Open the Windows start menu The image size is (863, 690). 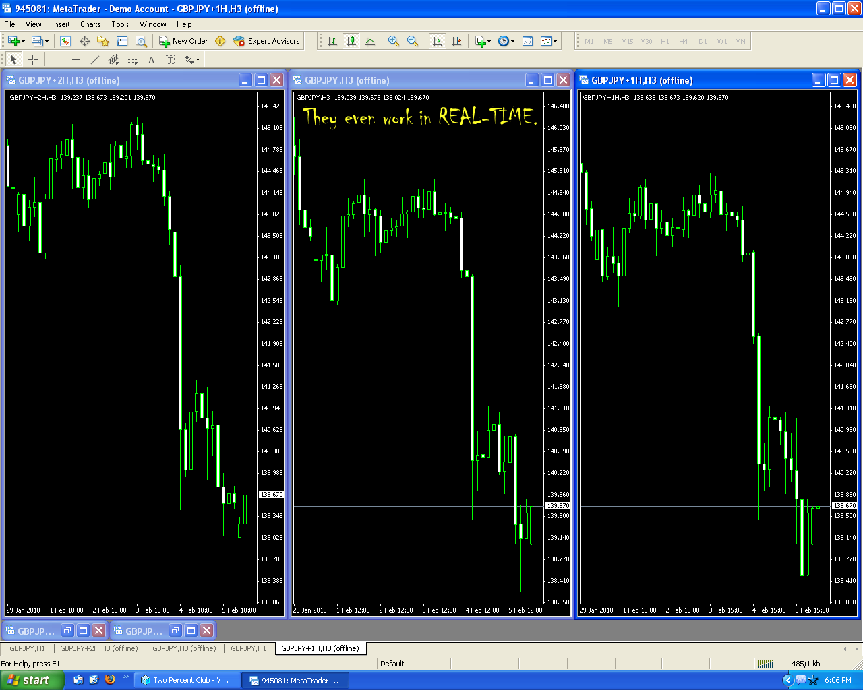[x=32, y=680]
